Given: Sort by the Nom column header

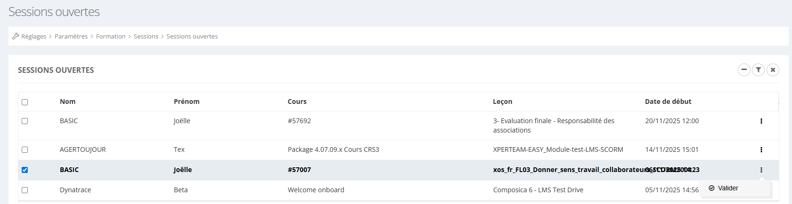Looking at the screenshot, I should coord(68,102).
